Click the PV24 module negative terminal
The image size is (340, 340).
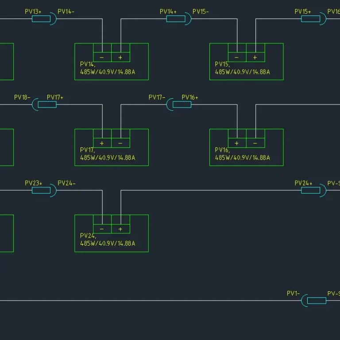[102, 229]
